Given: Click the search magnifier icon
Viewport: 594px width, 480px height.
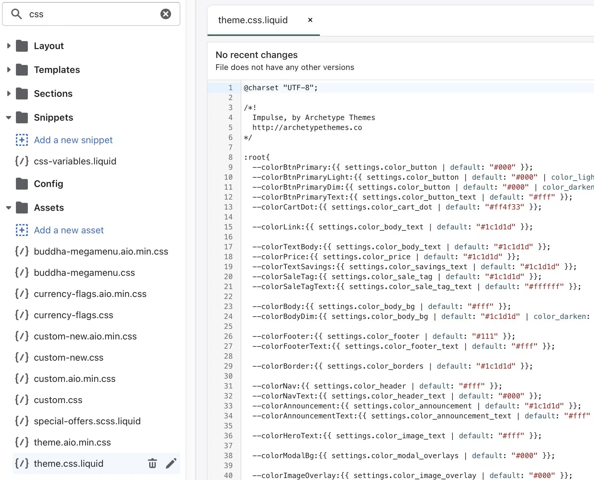Looking at the screenshot, I should [16, 14].
